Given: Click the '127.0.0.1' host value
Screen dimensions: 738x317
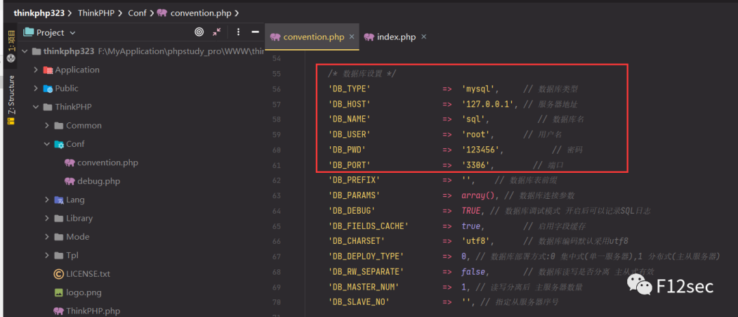Looking at the screenshot, I should pyautogui.click(x=489, y=104).
